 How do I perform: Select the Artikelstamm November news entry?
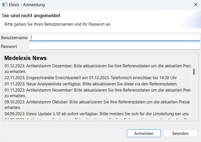coord(96,90)
